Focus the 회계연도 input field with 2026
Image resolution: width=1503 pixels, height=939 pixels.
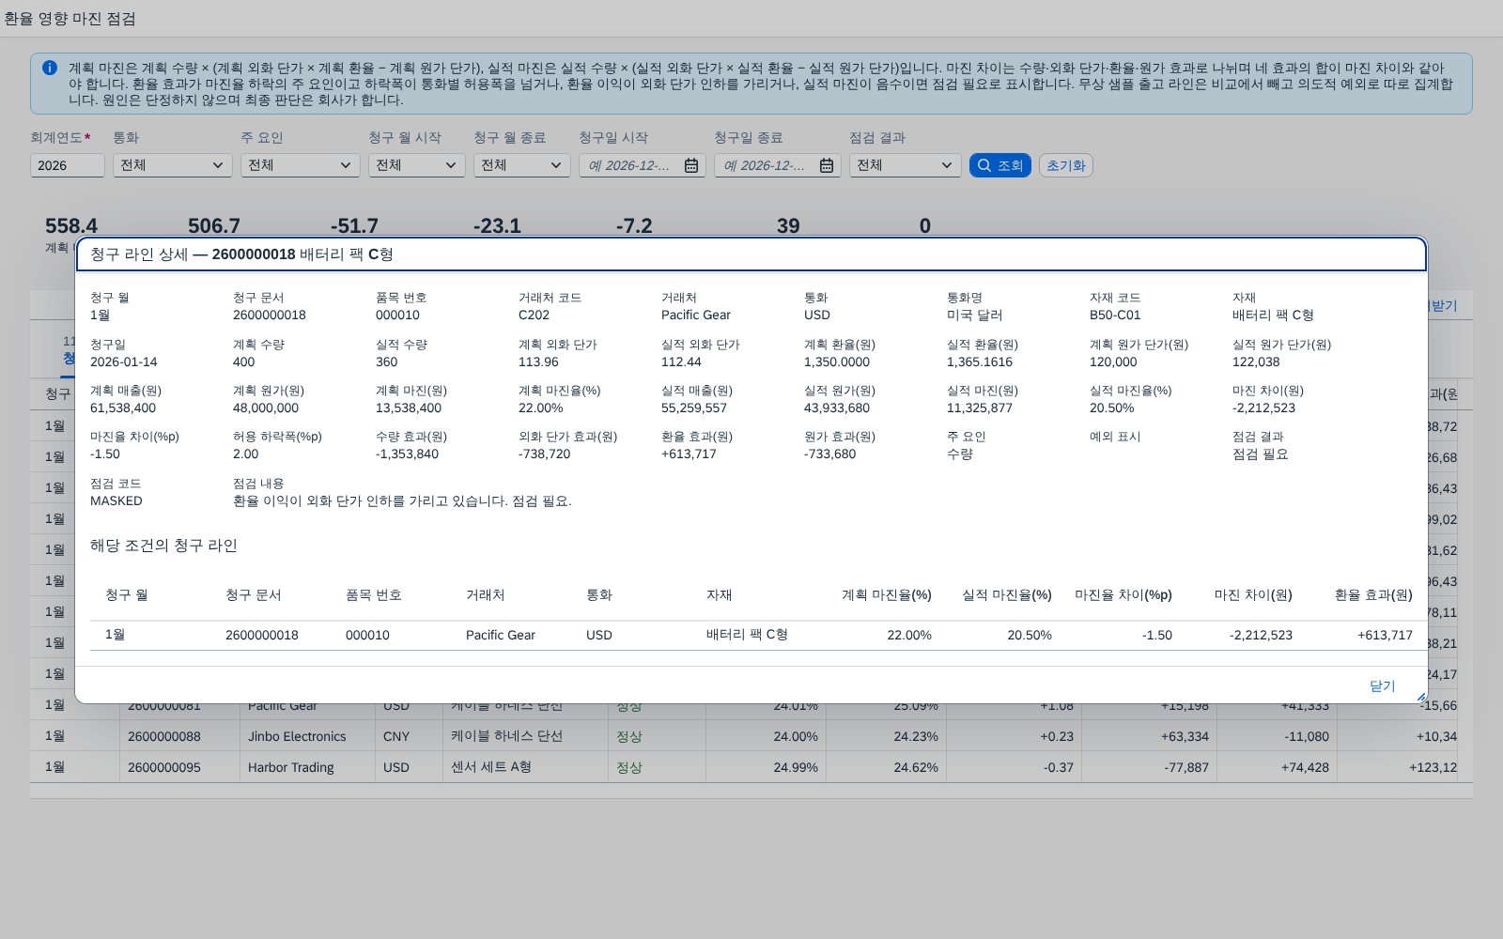(x=68, y=165)
